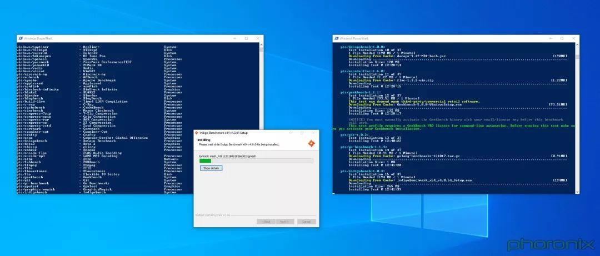Screen dimensions: 600x256
Task: Close the left PowerShell window
Action: (x=258, y=38)
